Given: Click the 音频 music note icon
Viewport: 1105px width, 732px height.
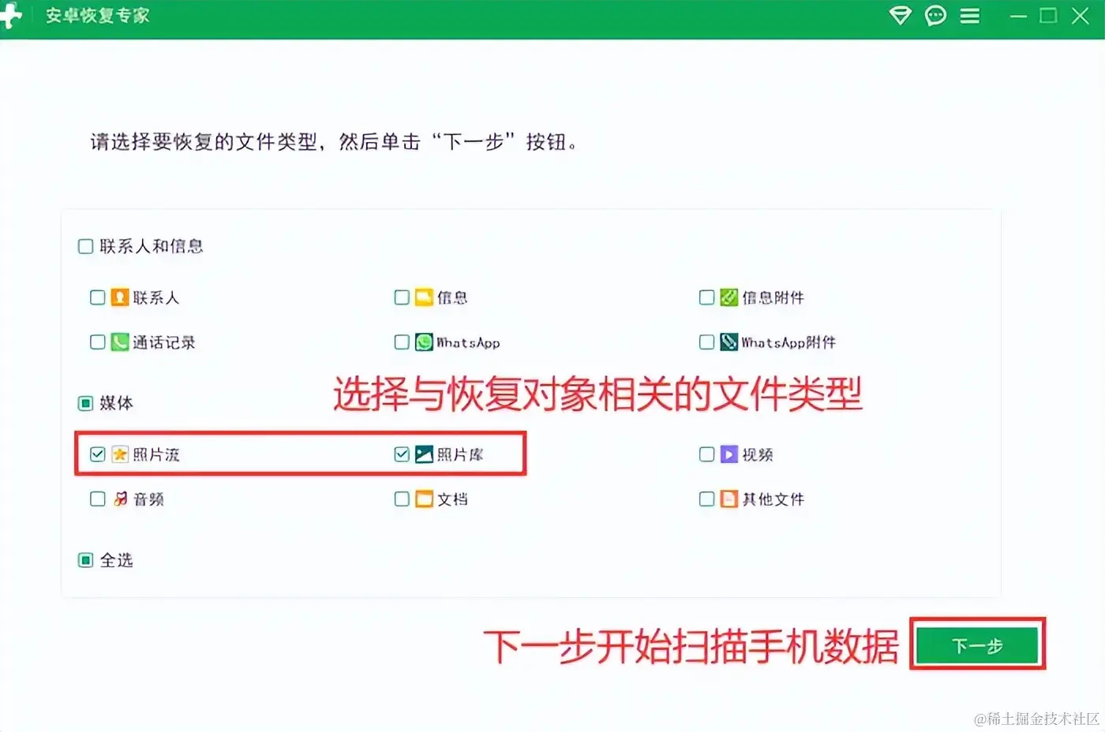Looking at the screenshot, I should (119, 499).
